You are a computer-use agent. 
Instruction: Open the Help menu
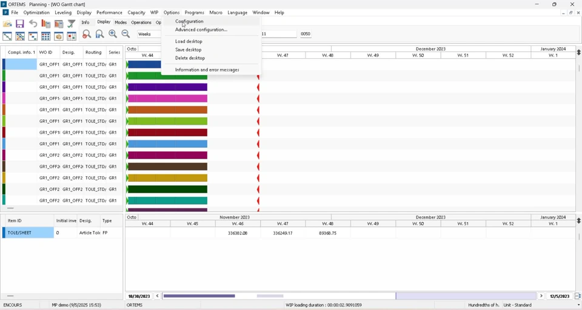pyautogui.click(x=279, y=13)
